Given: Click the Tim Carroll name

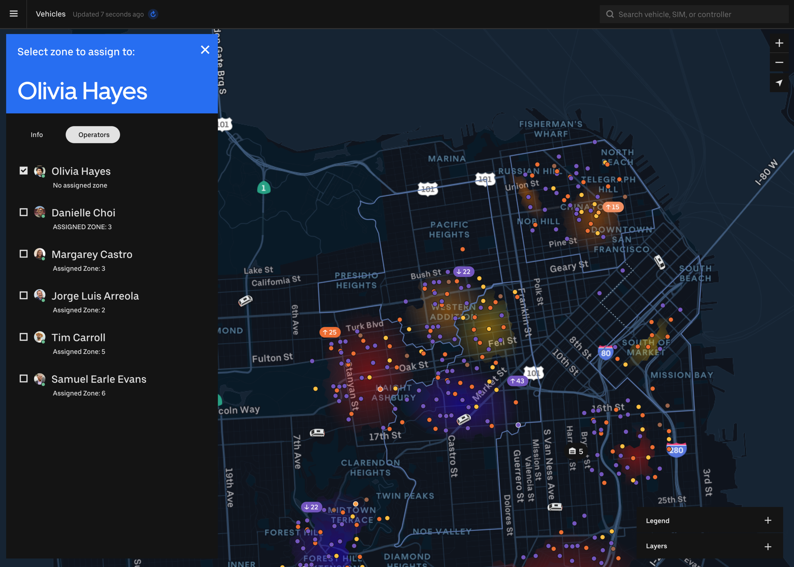Looking at the screenshot, I should [x=78, y=337].
